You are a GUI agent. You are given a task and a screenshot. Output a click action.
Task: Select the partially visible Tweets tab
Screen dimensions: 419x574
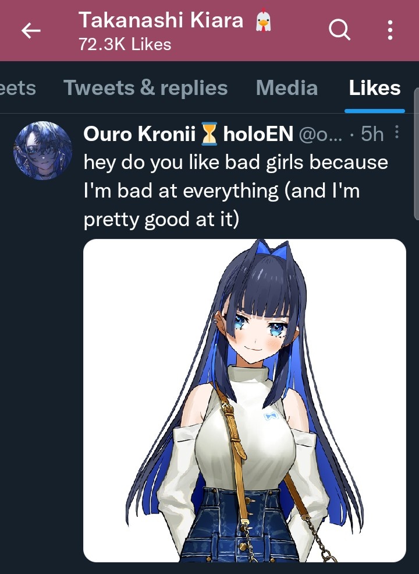(x=18, y=88)
